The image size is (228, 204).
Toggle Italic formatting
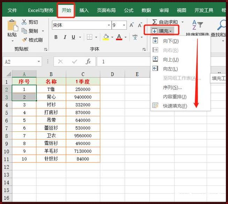[x=65, y=37]
